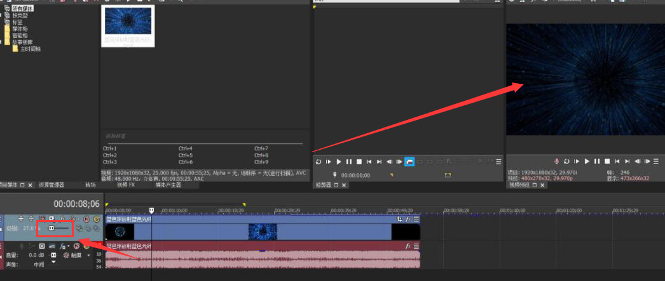Select the blue particle media thumbnail
The height and width of the screenshot is (281, 665).
click(128, 21)
